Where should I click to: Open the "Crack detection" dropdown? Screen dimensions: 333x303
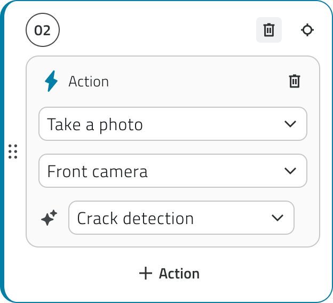click(181, 218)
